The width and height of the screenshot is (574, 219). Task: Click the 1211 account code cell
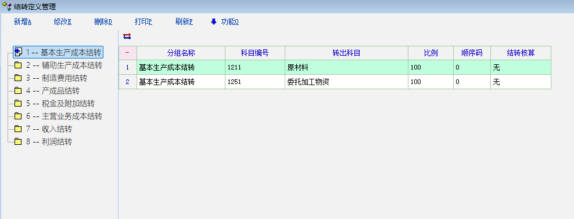tap(255, 68)
